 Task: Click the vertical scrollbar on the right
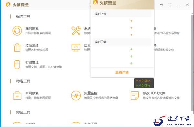(192, 62)
